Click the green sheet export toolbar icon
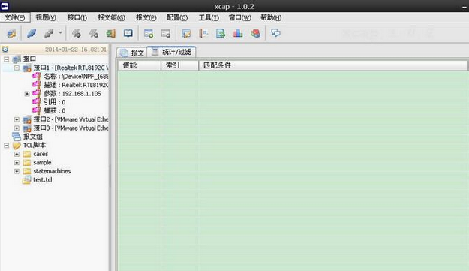The height and width of the screenshot is (271, 469). point(221,33)
